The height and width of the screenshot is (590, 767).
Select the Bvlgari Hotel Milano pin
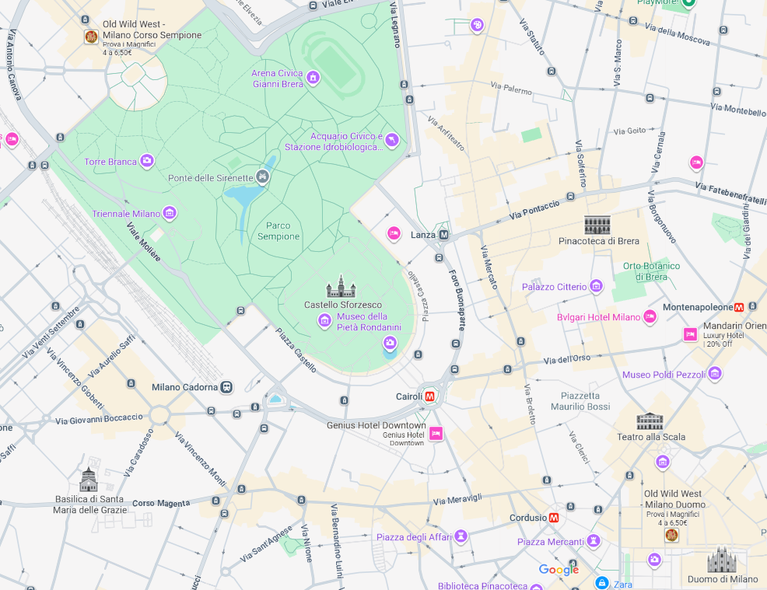(650, 317)
